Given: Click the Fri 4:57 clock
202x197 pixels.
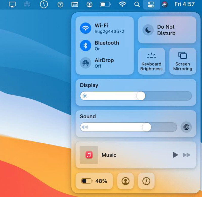Looking at the screenshot, I should (x=184, y=4).
